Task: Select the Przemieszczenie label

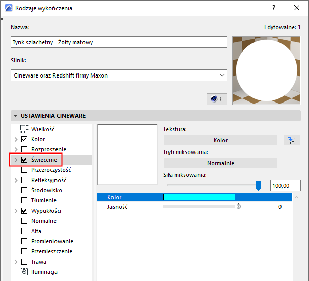Action: point(51,251)
